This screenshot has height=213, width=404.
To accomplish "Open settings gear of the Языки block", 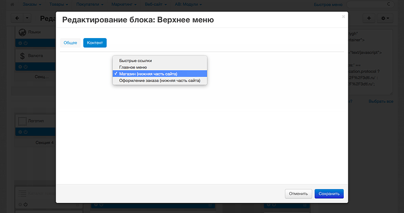I will (x=20, y=43).
